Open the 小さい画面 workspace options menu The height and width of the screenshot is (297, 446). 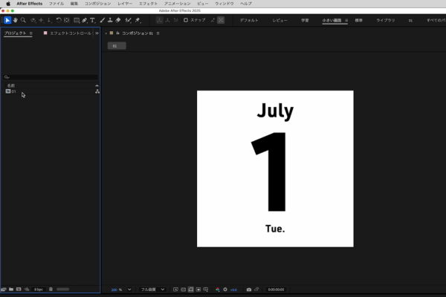tap(346, 21)
